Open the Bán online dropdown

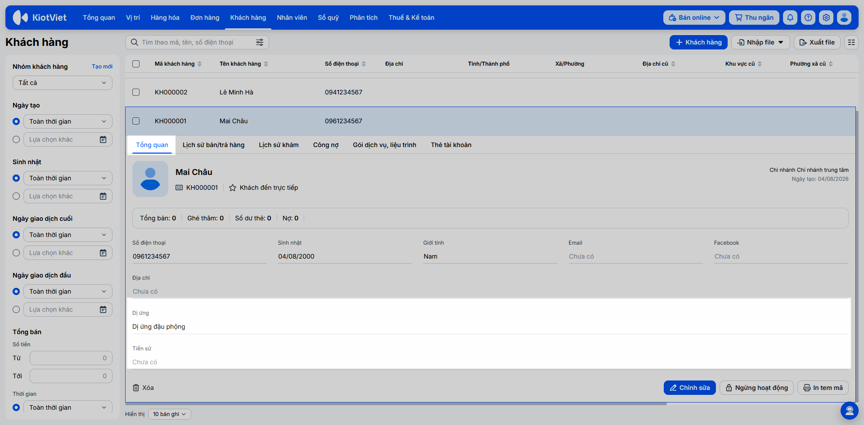694,18
